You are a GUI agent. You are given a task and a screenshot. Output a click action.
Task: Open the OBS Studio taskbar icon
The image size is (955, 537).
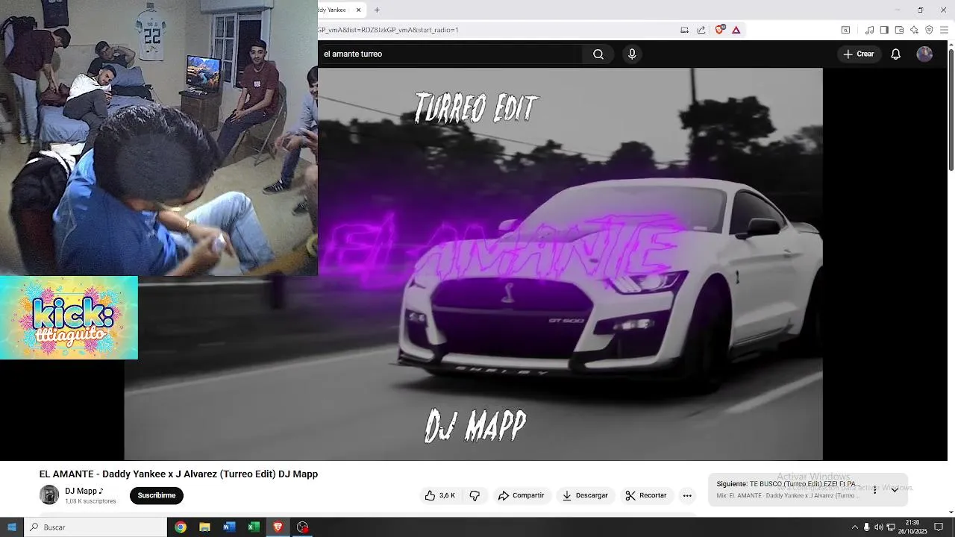click(x=302, y=527)
